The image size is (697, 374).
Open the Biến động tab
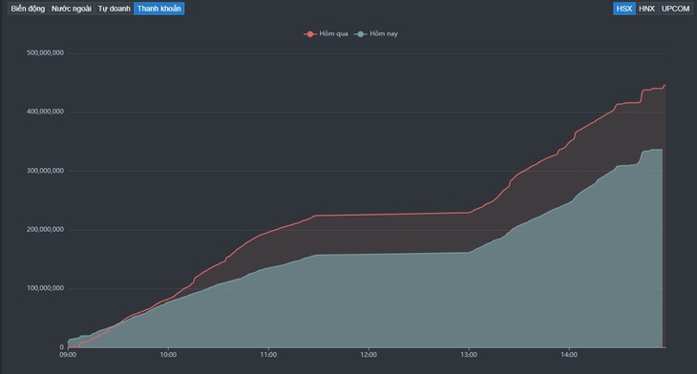28,9
